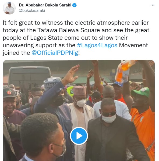Image resolution: width=159 pixels, height=161 pixels.
Task: Click the raised waving hand in the video
Action: [x=71, y=74]
